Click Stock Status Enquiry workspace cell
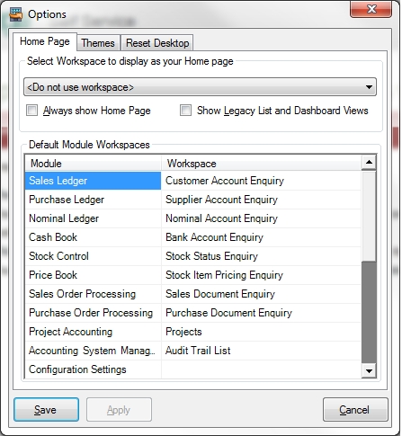This screenshot has width=402, height=436. point(261,256)
